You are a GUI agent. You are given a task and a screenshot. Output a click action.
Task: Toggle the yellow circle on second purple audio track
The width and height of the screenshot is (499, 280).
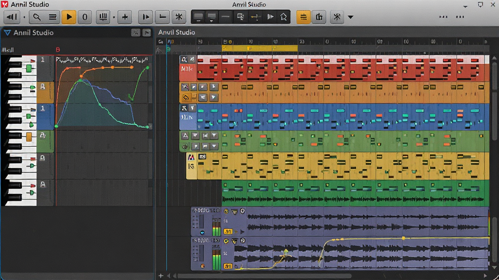(226, 241)
